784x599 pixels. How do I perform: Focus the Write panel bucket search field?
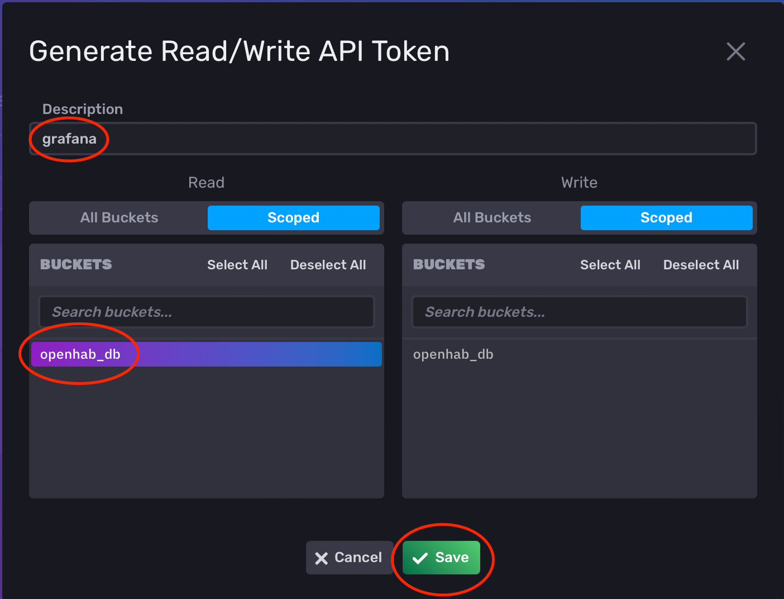[x=579, y=312]
